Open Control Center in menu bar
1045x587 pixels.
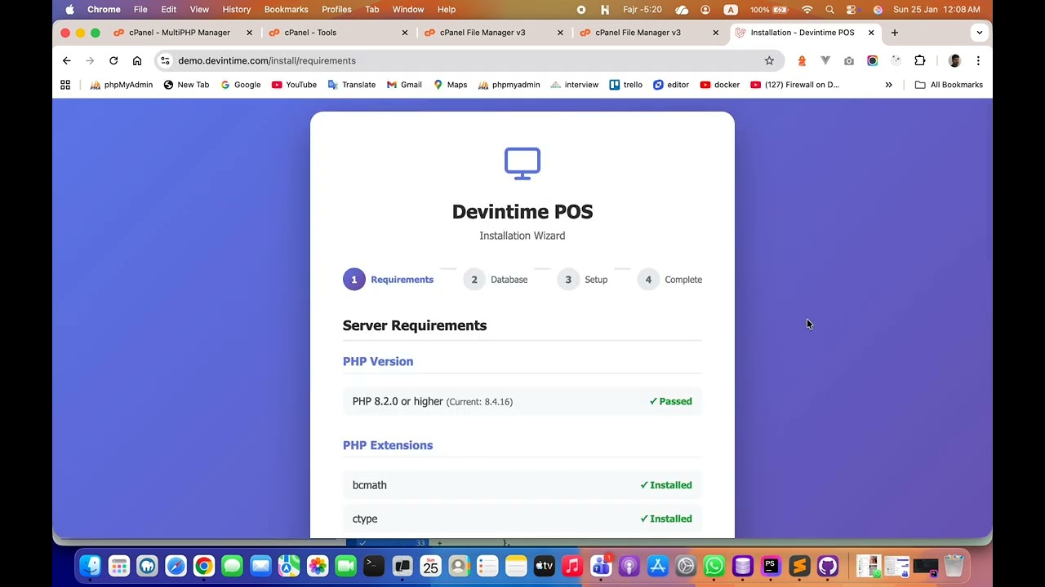coord(852,10)
